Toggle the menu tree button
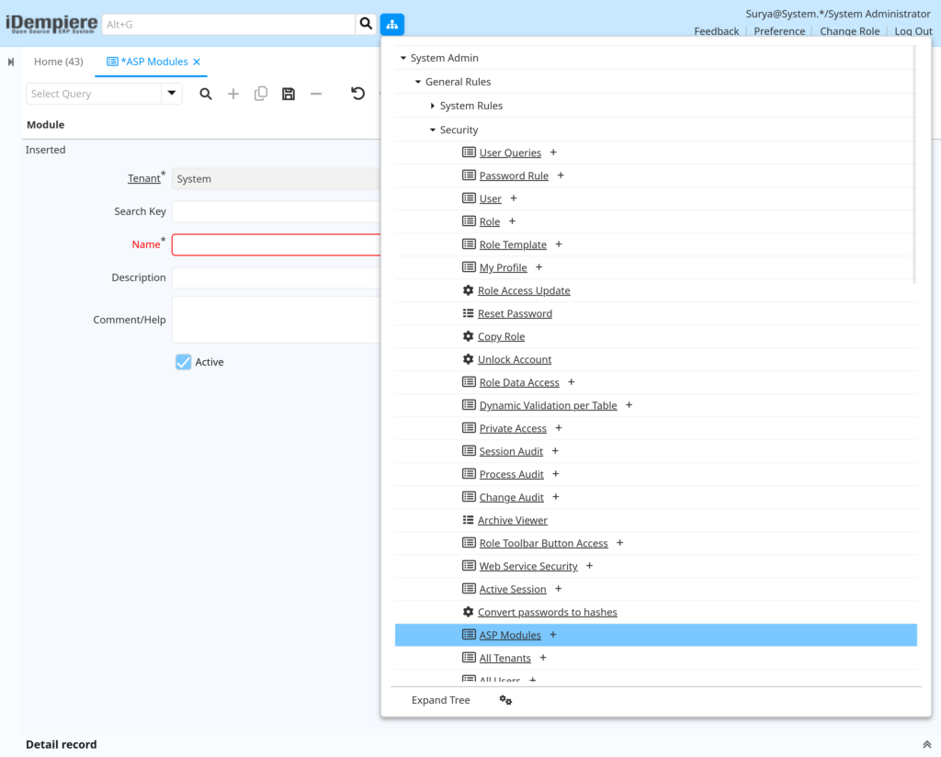The image size is (941, 757). [391, 24]
